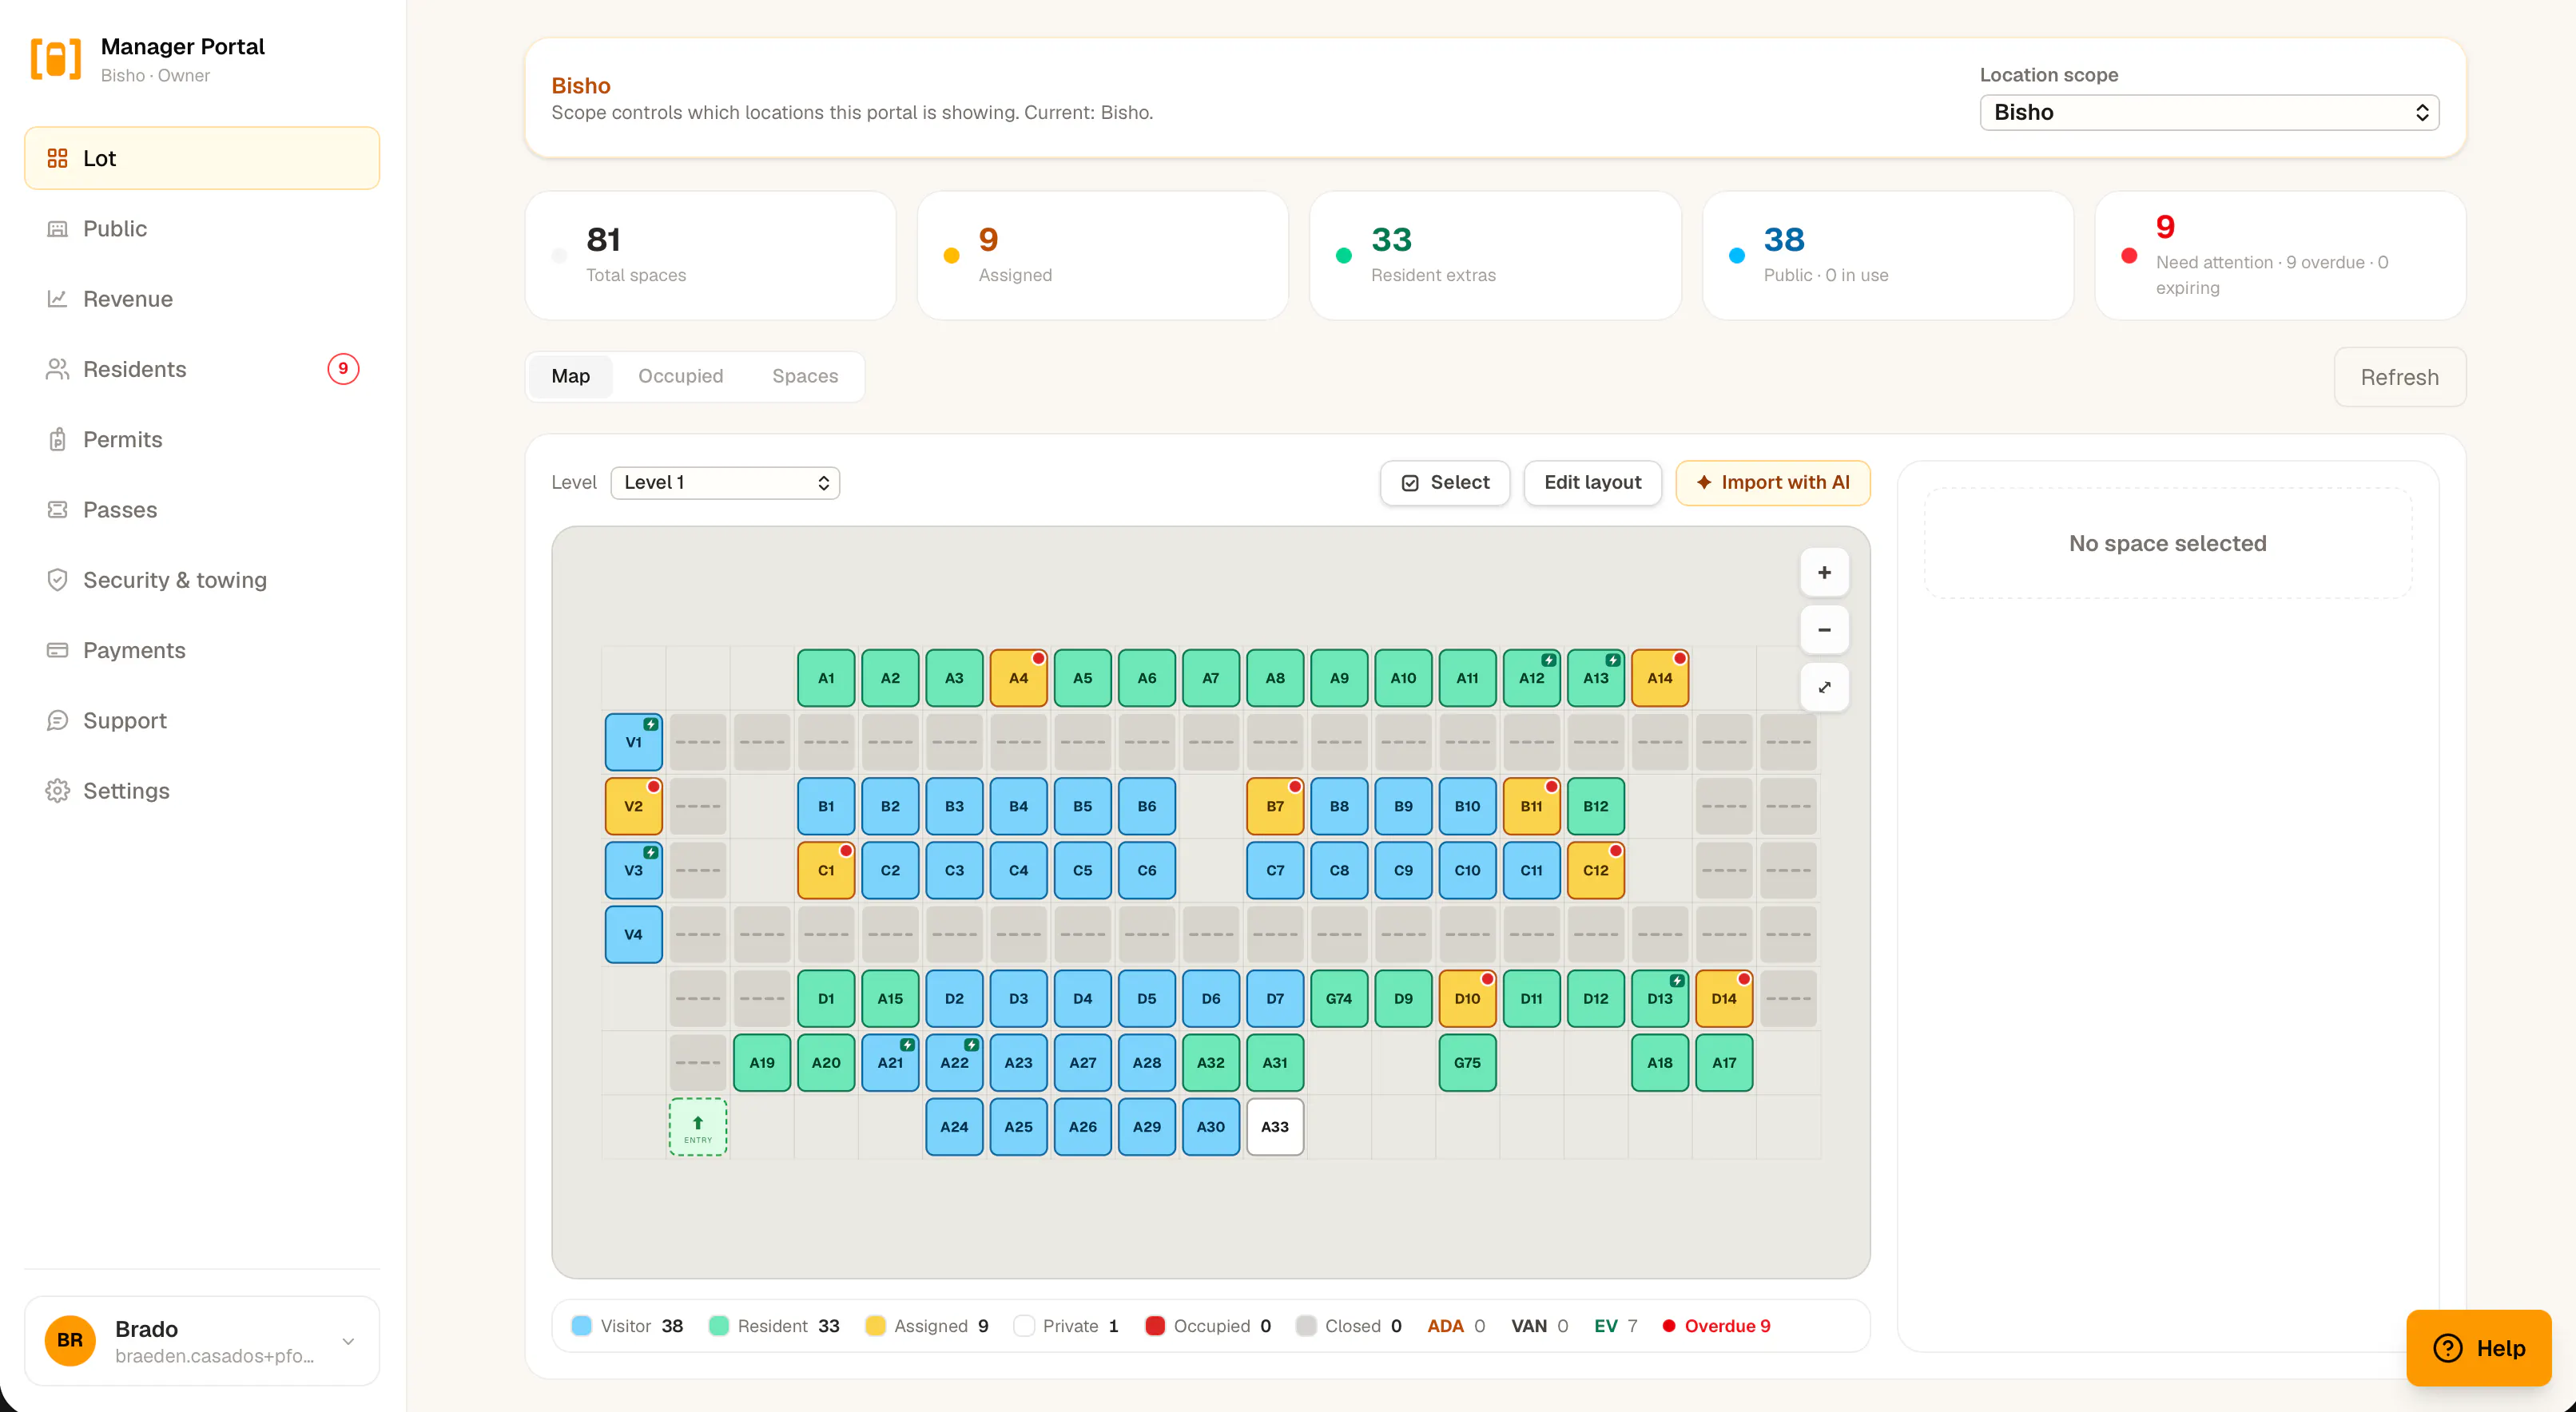Open the Residents section
The image size is (2576, 1412).
202,369
